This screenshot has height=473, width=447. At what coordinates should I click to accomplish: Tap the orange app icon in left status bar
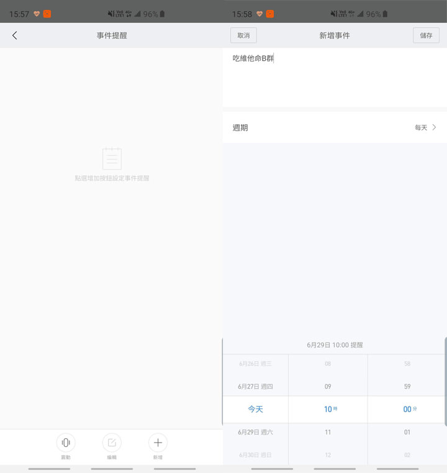point(47,14)
